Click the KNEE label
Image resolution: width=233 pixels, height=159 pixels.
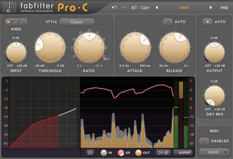(x=16, y=29)
